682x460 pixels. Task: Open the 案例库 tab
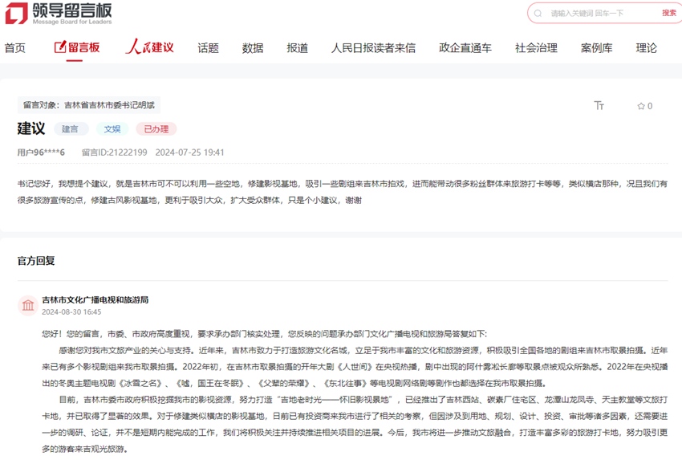[596, 47]
